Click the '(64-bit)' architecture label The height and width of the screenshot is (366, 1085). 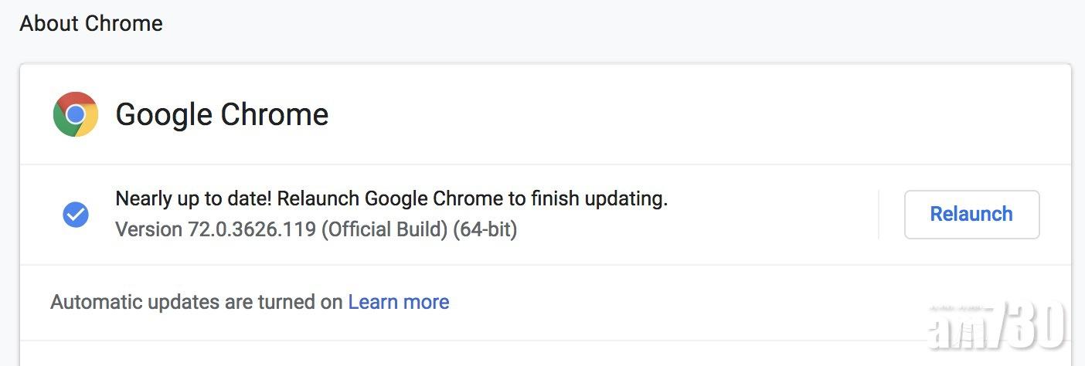pyautogui.click(x=485, y=229)
